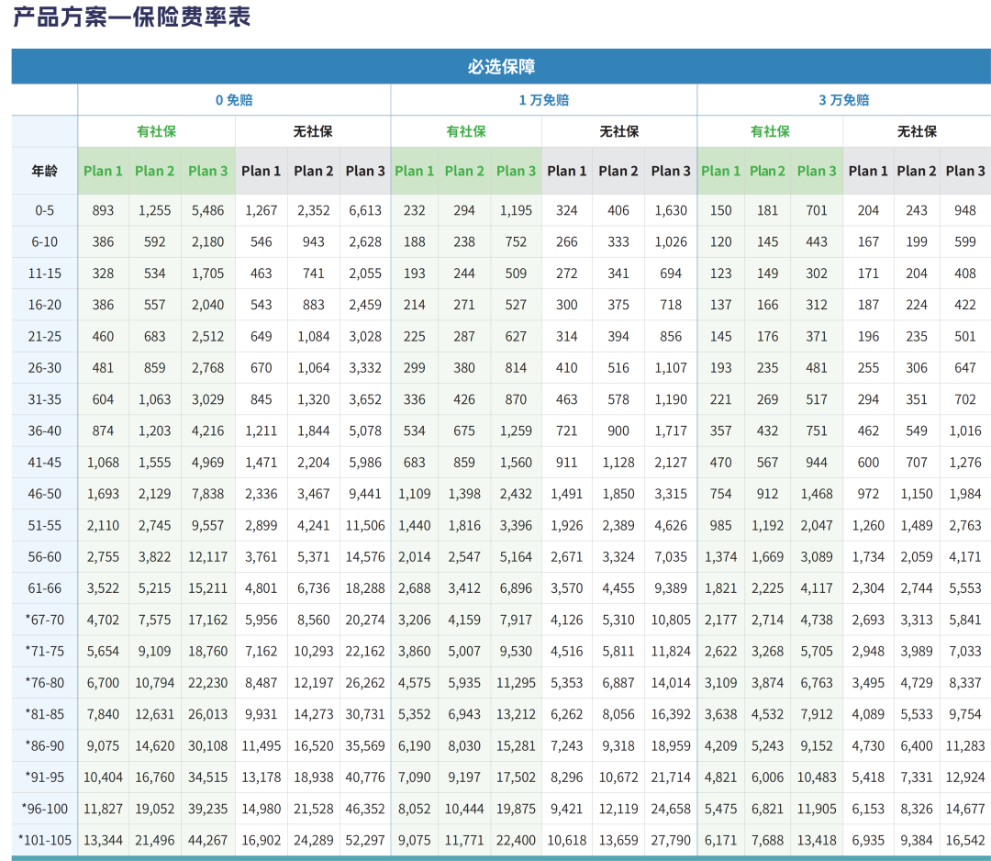Click cell value 1,705 in row 11-15
991x861 pixels.
(208, 274)
